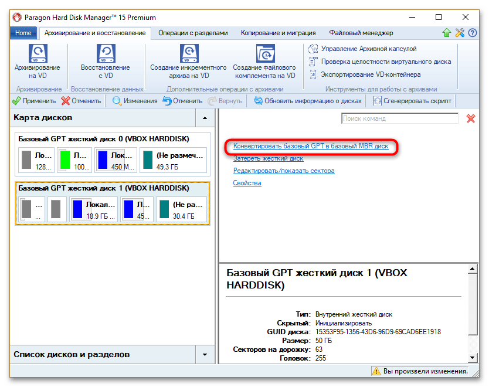The width and height of the screenshot is (489, 387).
Task: Switch to the Home tab
Action: pyautogui.click(x=23, y=33)
